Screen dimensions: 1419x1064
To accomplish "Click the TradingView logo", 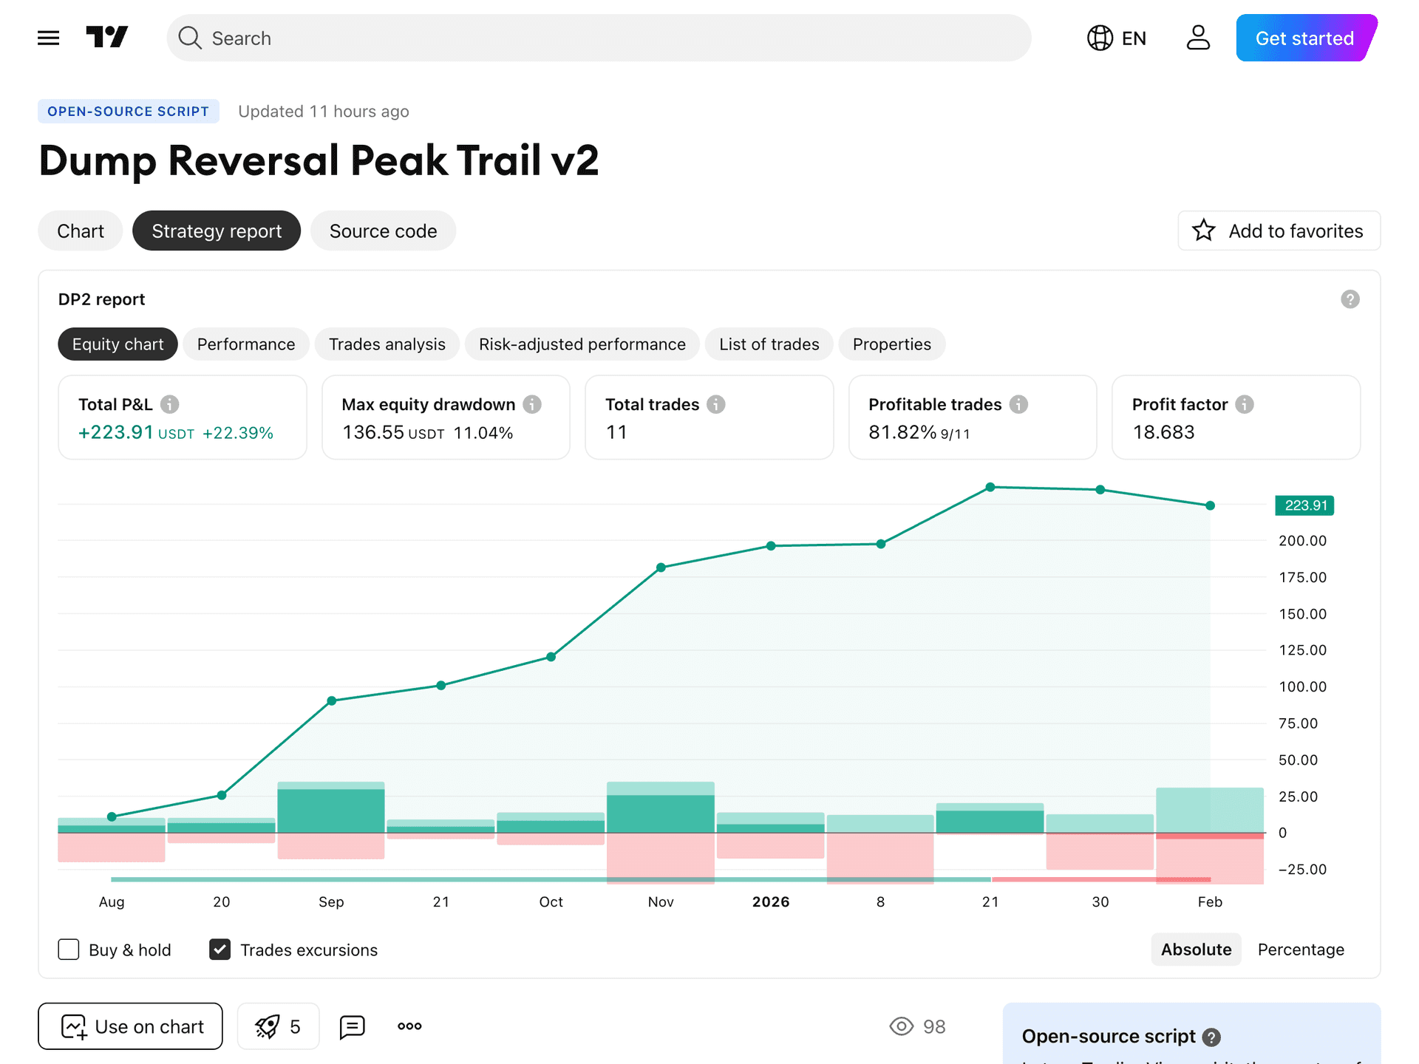I will [108, 37].
